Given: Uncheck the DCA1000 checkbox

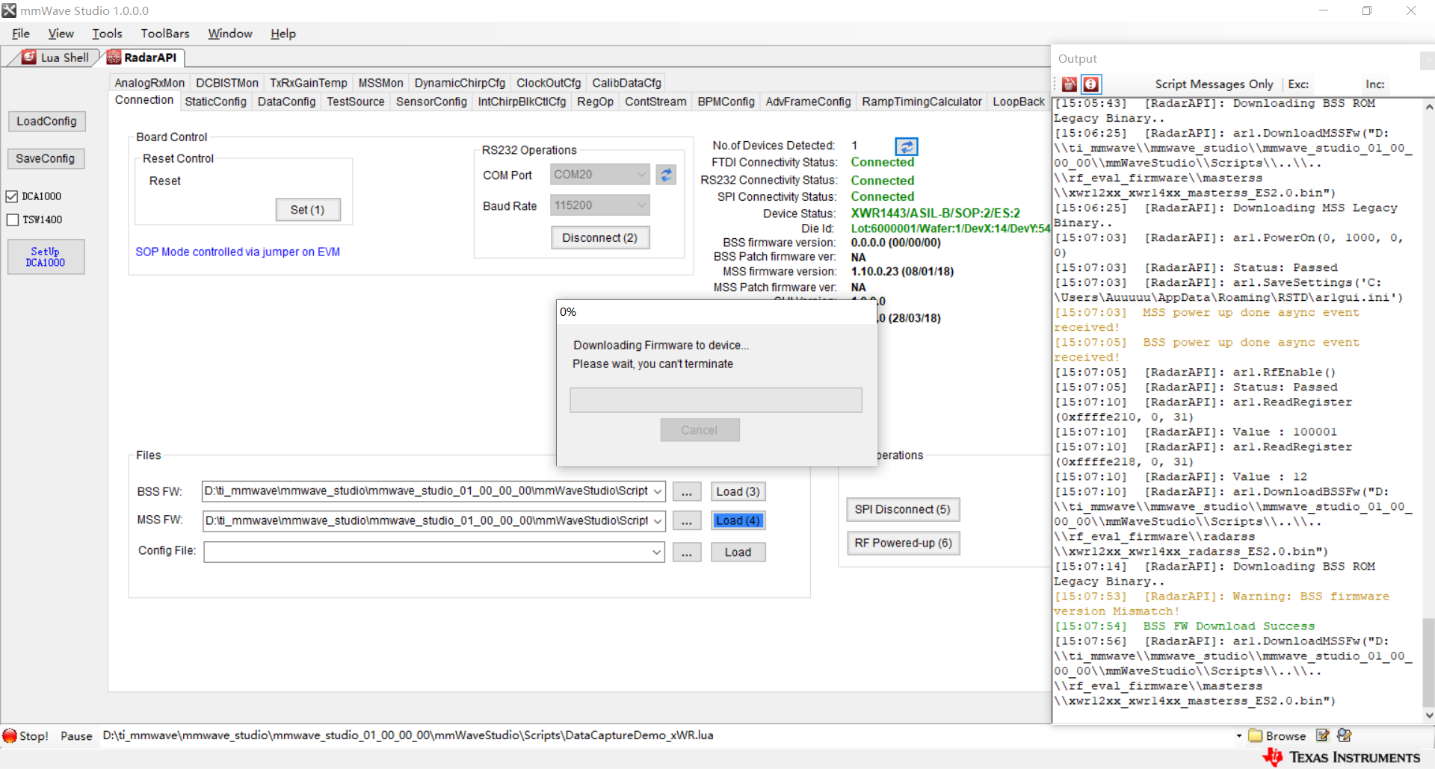Looking at the screenshot, I should tap(12, 196).
